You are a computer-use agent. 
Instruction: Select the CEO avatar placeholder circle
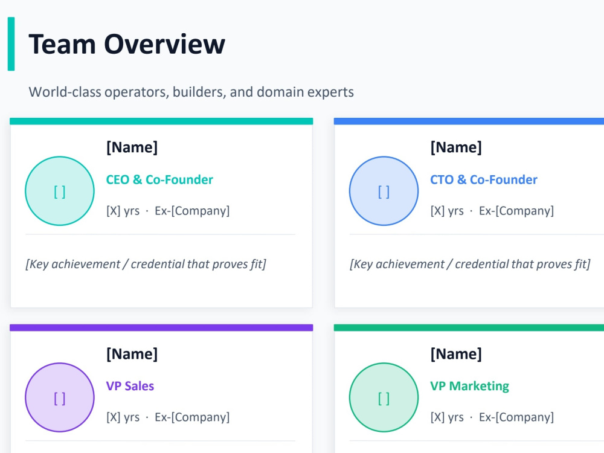point(60,191)
